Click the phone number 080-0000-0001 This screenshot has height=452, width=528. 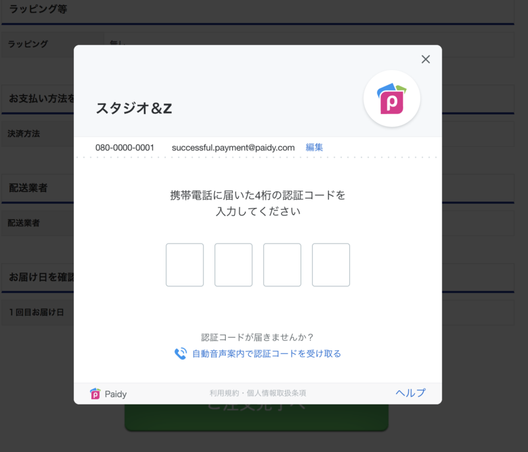pyautogui.click(x=125, y=148)
